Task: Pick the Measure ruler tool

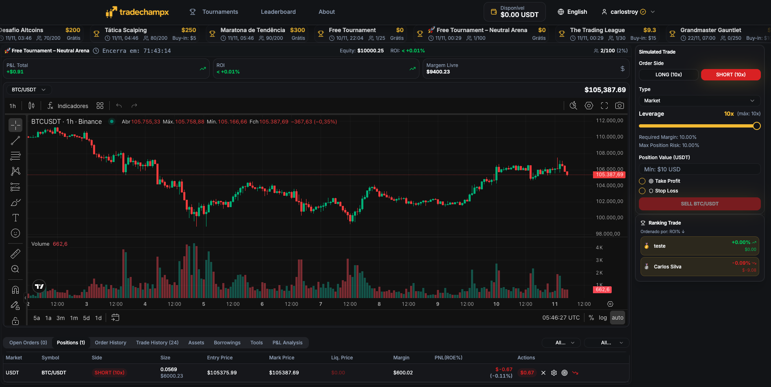Action: pos(15,253)
